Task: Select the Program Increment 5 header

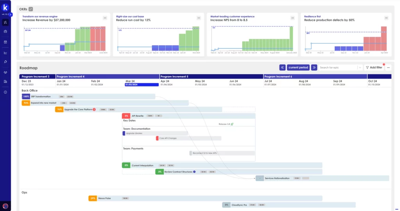Action: [x=211, y=77]
